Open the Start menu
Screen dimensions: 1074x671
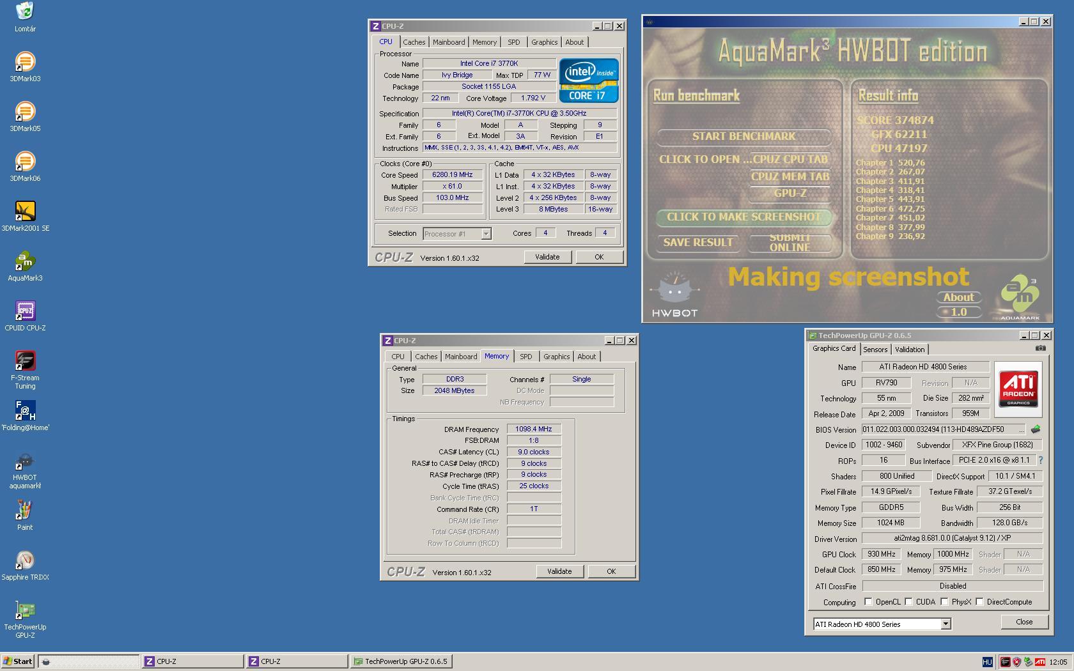(x=18, y=661)
